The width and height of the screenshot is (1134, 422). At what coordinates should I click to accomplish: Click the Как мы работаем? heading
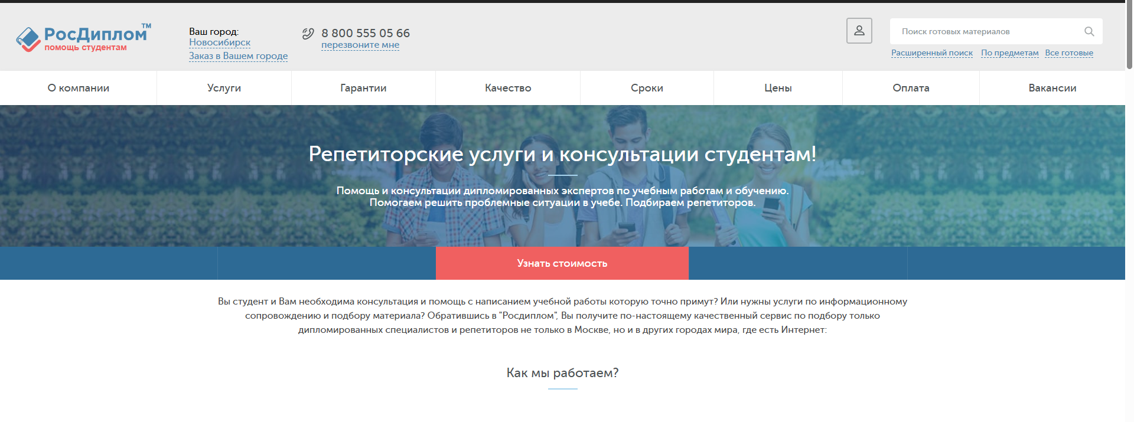(x=562, y=373)
